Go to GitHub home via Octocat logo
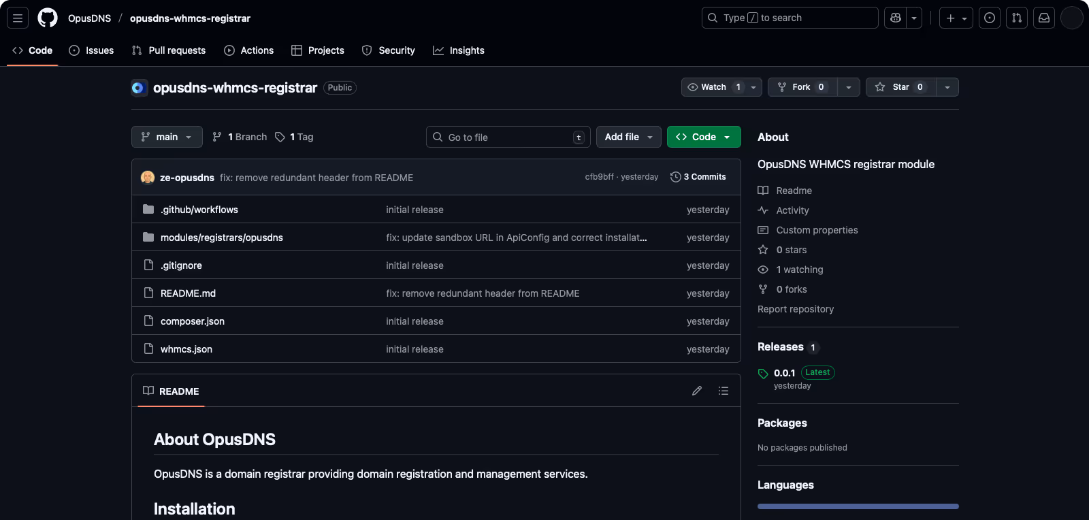 coord(48,18)
